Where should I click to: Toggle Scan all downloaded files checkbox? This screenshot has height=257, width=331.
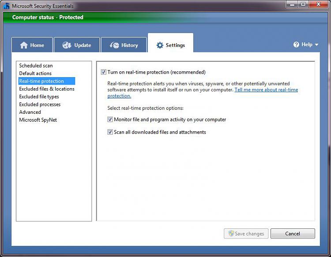[110, 132]
